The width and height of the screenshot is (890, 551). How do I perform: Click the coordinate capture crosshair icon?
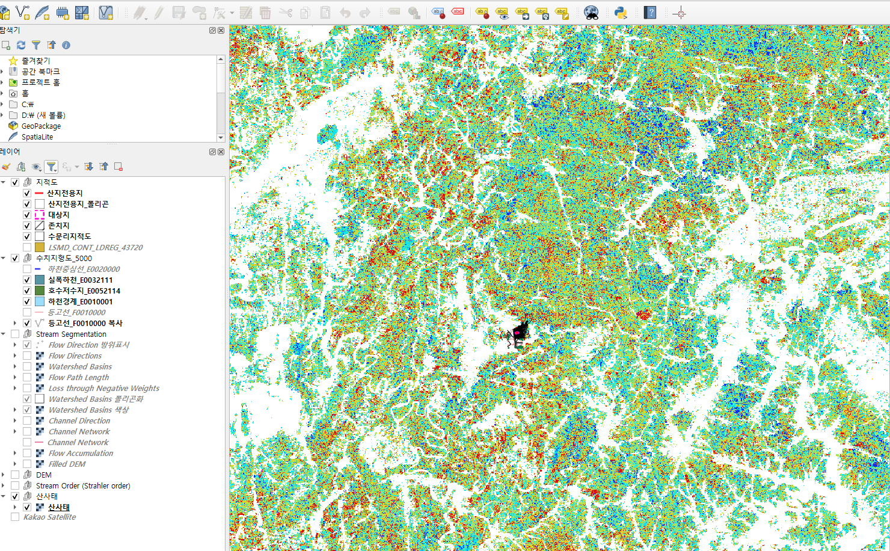(680, 12)
